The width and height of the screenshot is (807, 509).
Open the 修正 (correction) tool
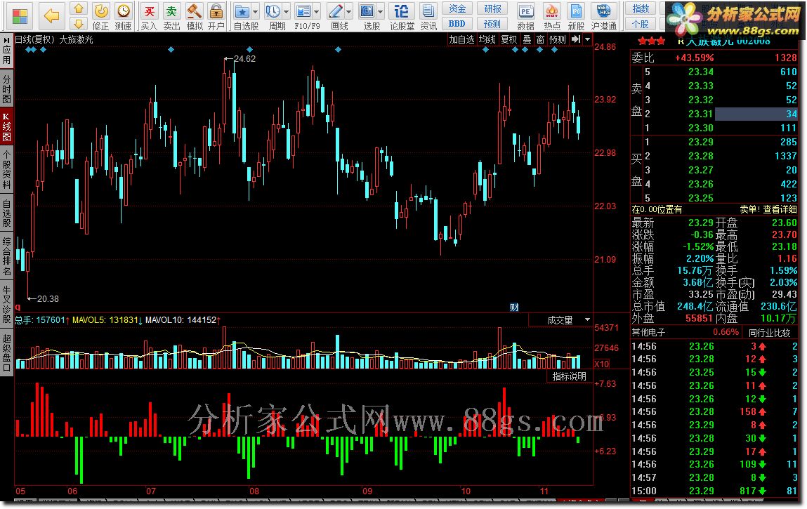pos(101,16)
